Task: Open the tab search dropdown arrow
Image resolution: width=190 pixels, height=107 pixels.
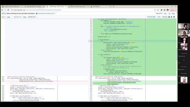Action: (x=172, y=7)
